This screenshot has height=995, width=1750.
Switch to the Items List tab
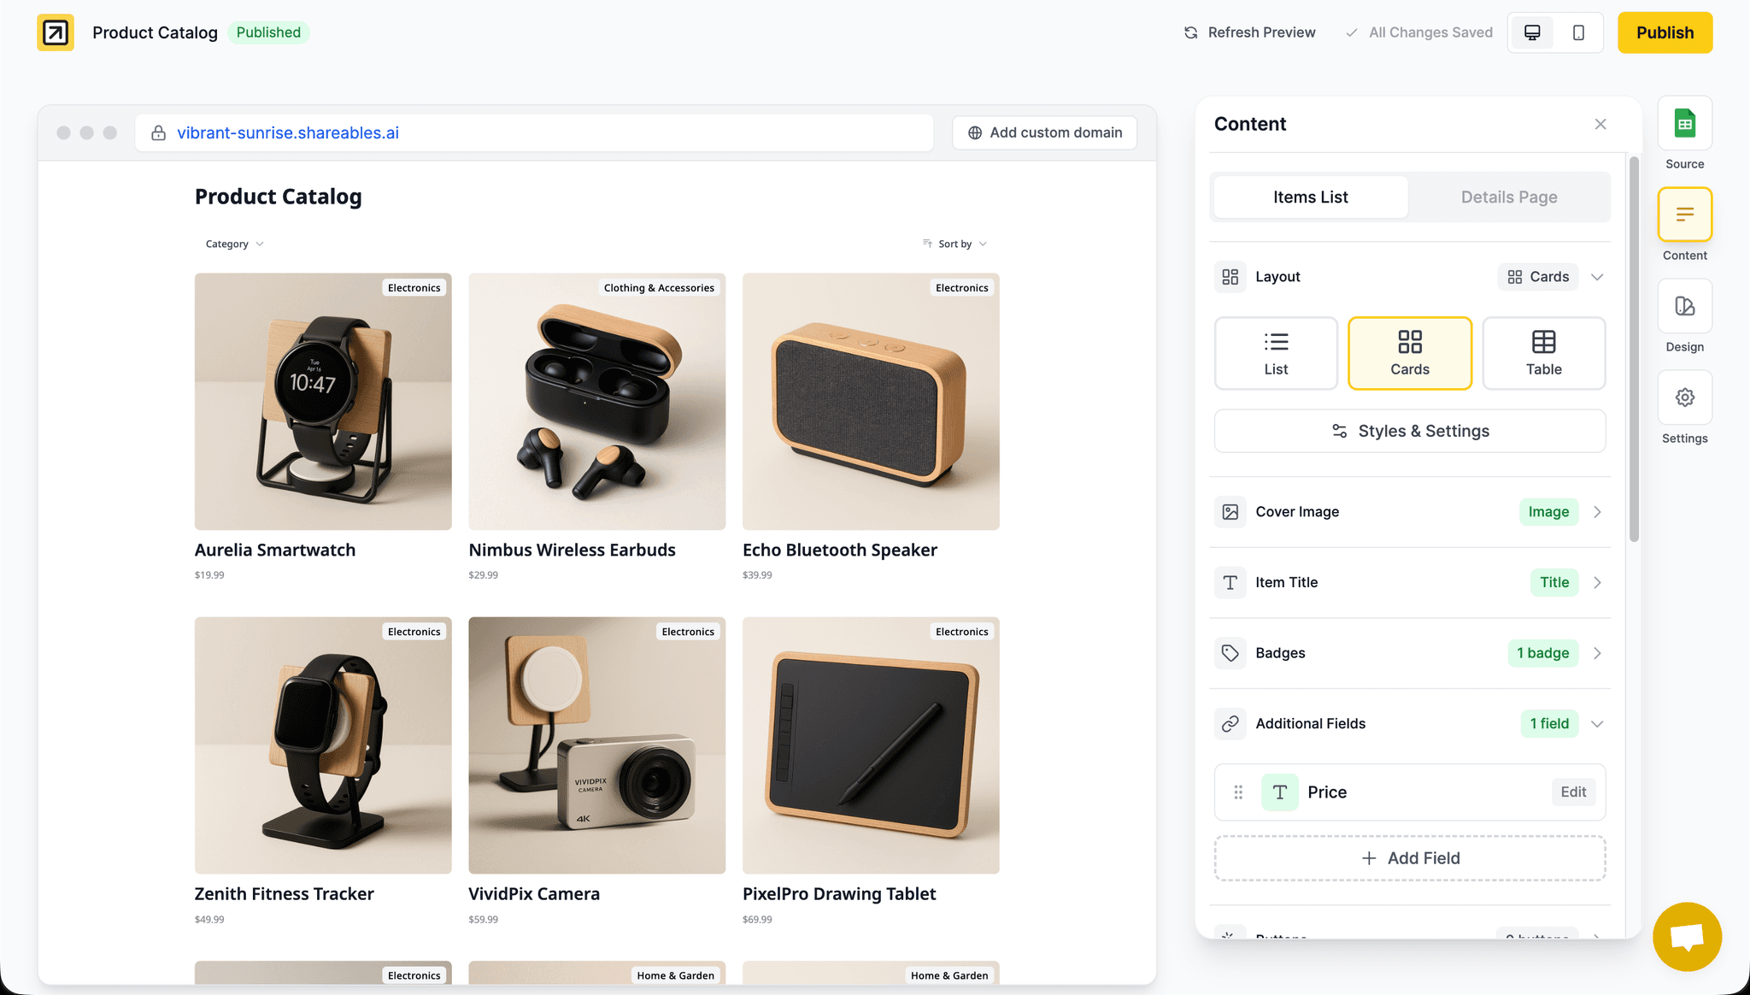1310,197
